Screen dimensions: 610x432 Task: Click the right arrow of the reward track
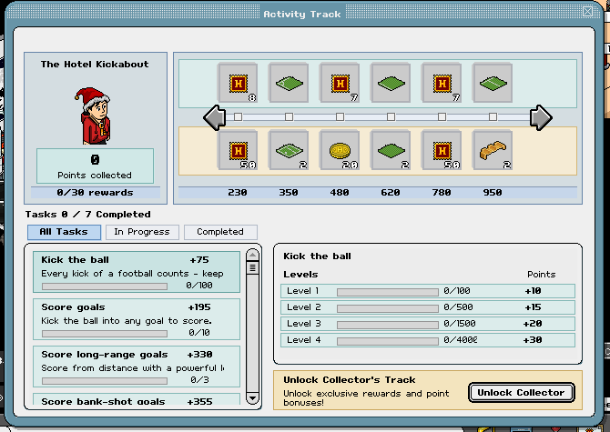541,117
